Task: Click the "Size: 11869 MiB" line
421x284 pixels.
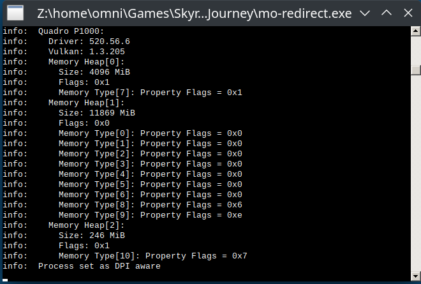Action: click(96, 113)
